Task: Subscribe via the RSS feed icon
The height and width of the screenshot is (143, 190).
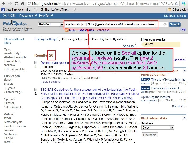Action: pyautogui.click(x=67, y=30)
